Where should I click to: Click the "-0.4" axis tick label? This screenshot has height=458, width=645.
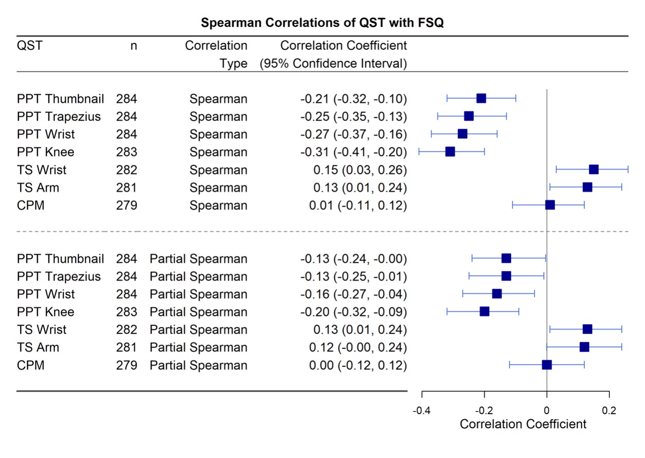click(422, 411)
